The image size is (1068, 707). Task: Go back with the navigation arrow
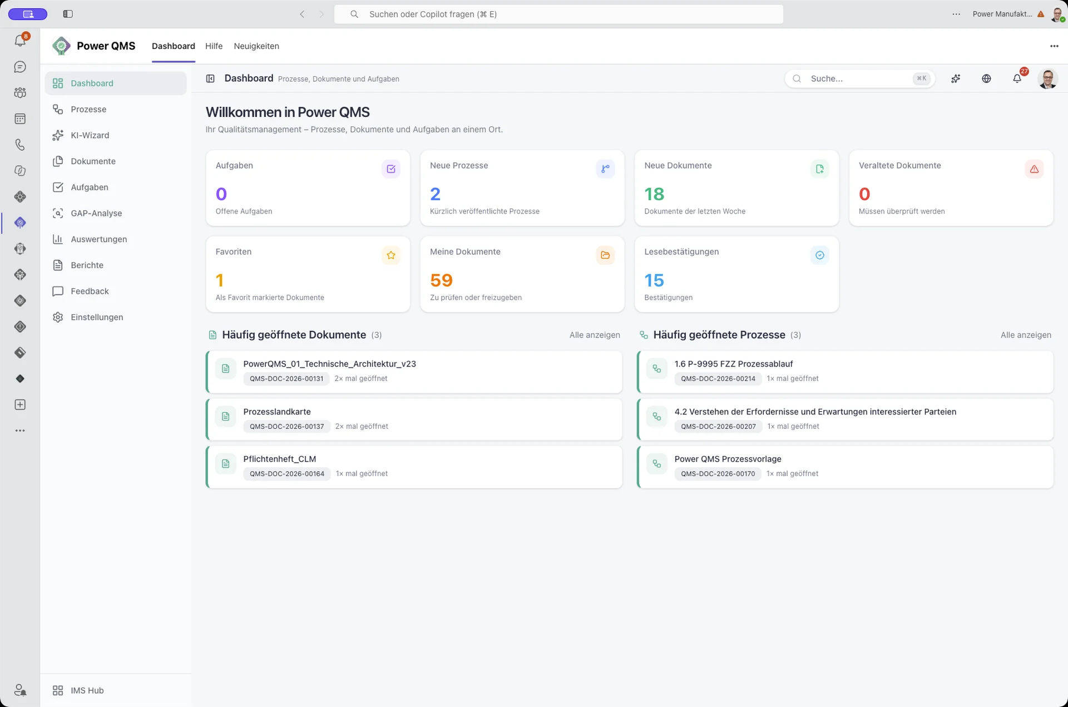302,14
